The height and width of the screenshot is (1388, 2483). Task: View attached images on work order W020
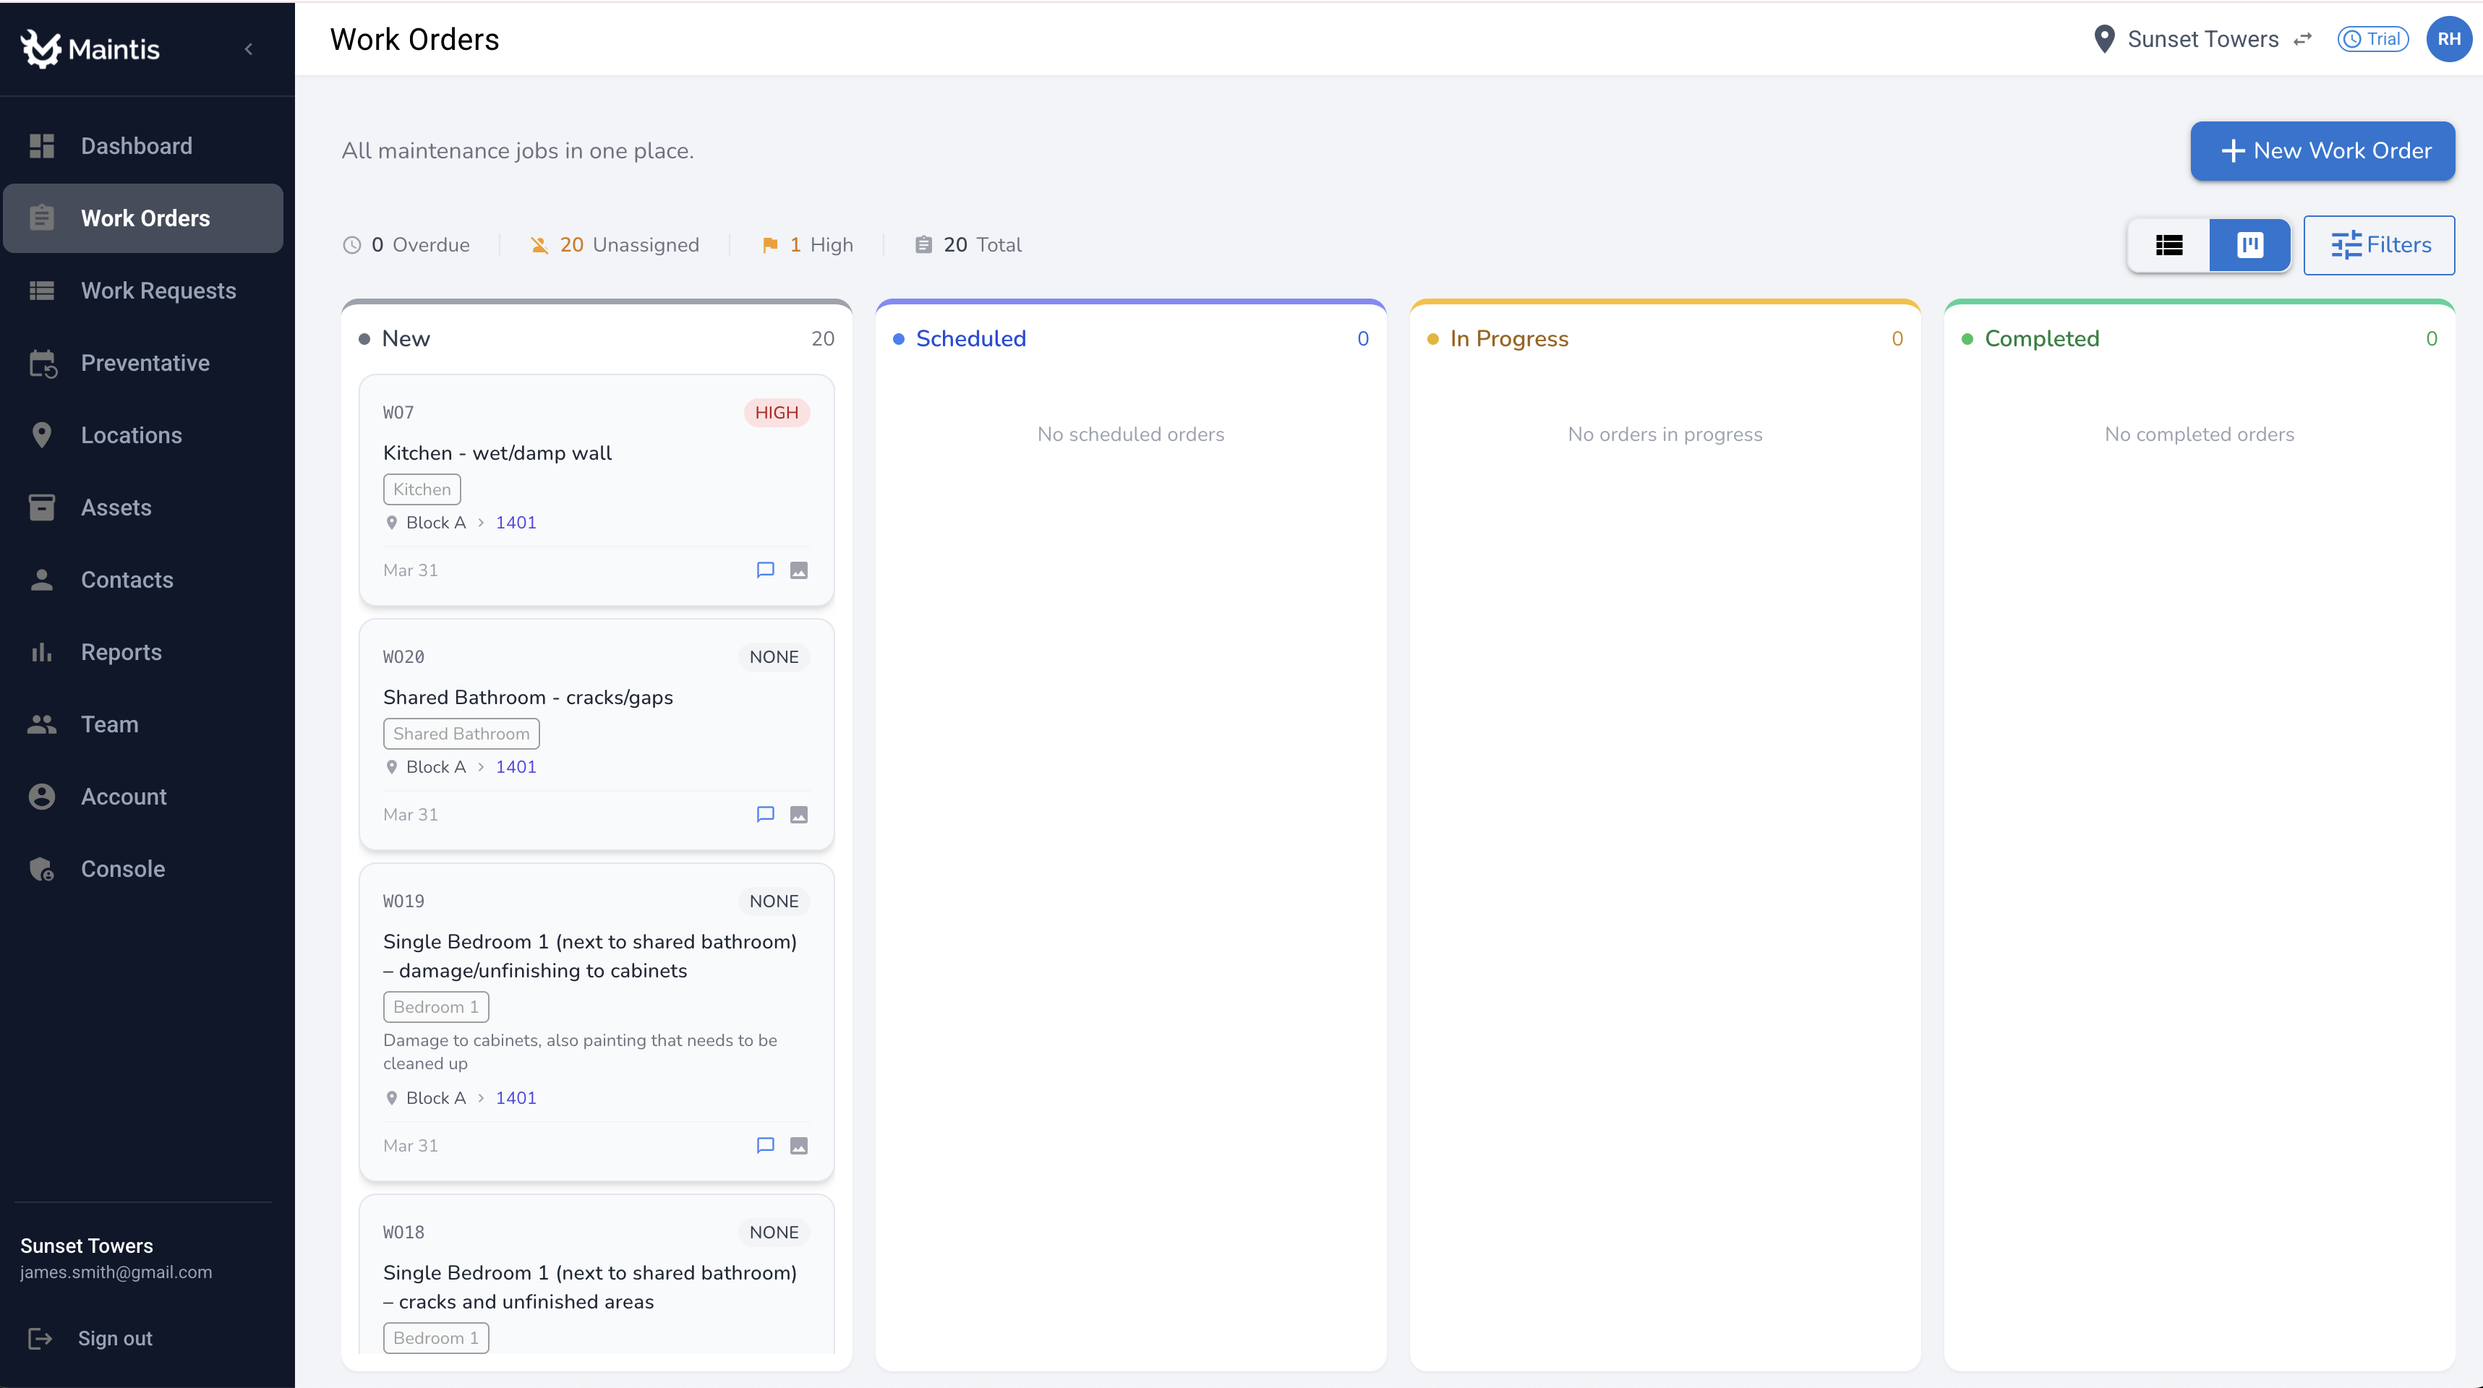pos(799,815)
